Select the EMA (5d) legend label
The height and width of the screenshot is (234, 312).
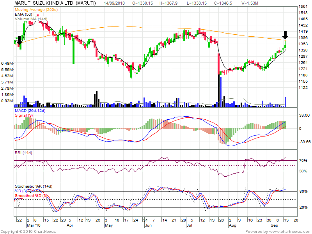point(23,14)
